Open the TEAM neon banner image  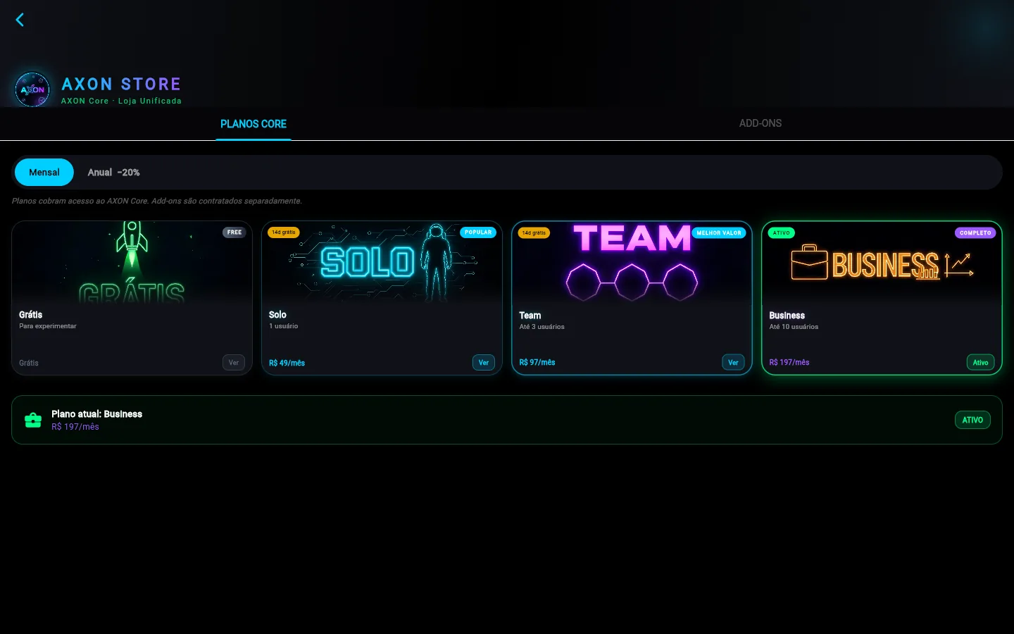coord(632,262)
